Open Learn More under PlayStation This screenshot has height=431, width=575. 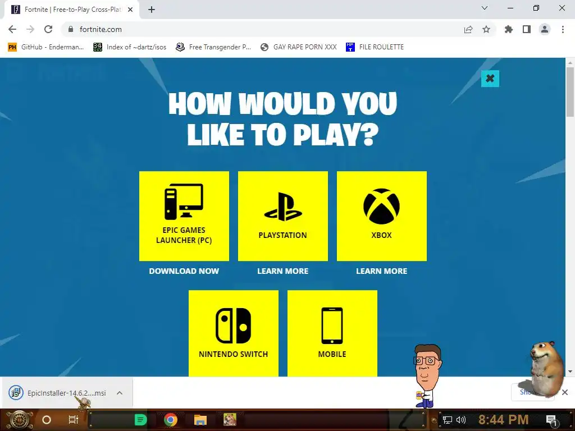(283, 271)
